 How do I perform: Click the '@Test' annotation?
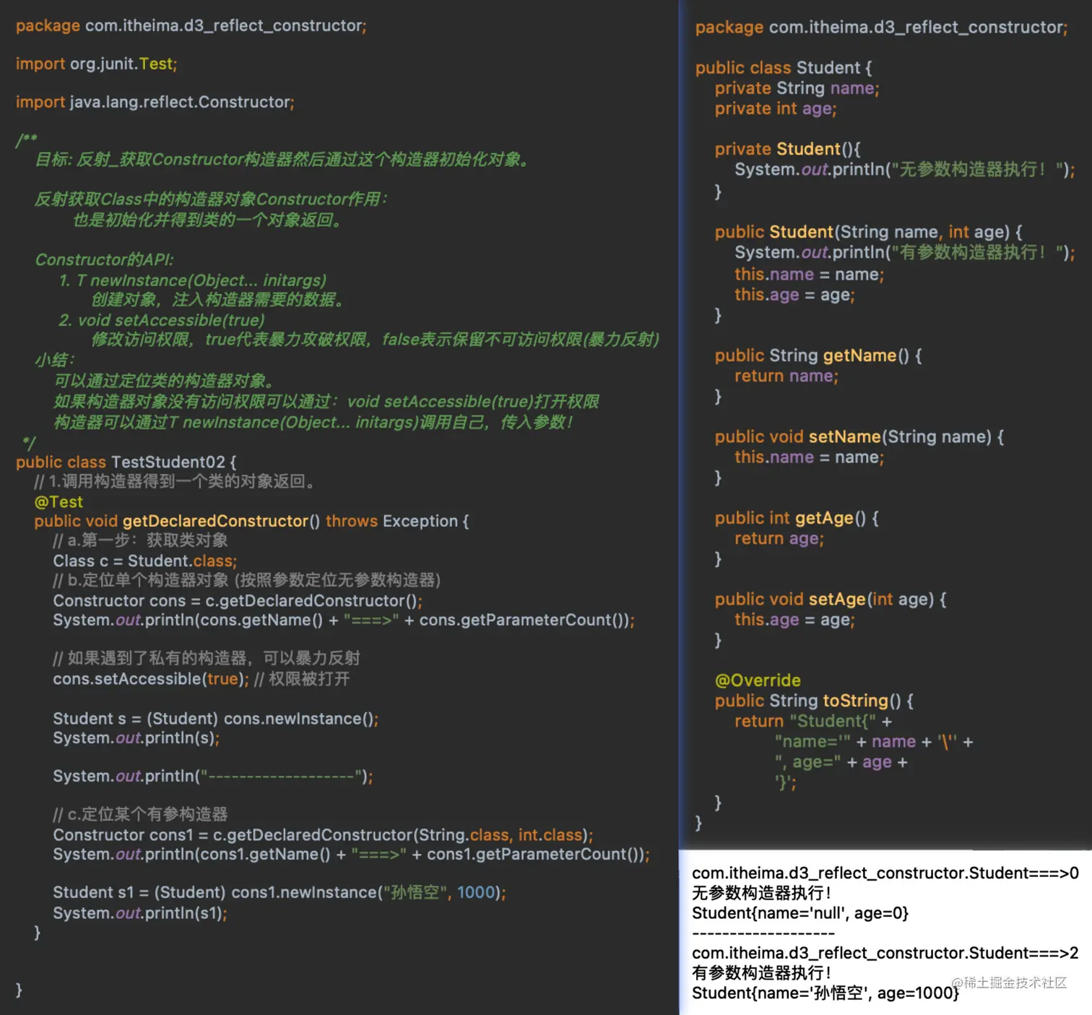point(58,501)
